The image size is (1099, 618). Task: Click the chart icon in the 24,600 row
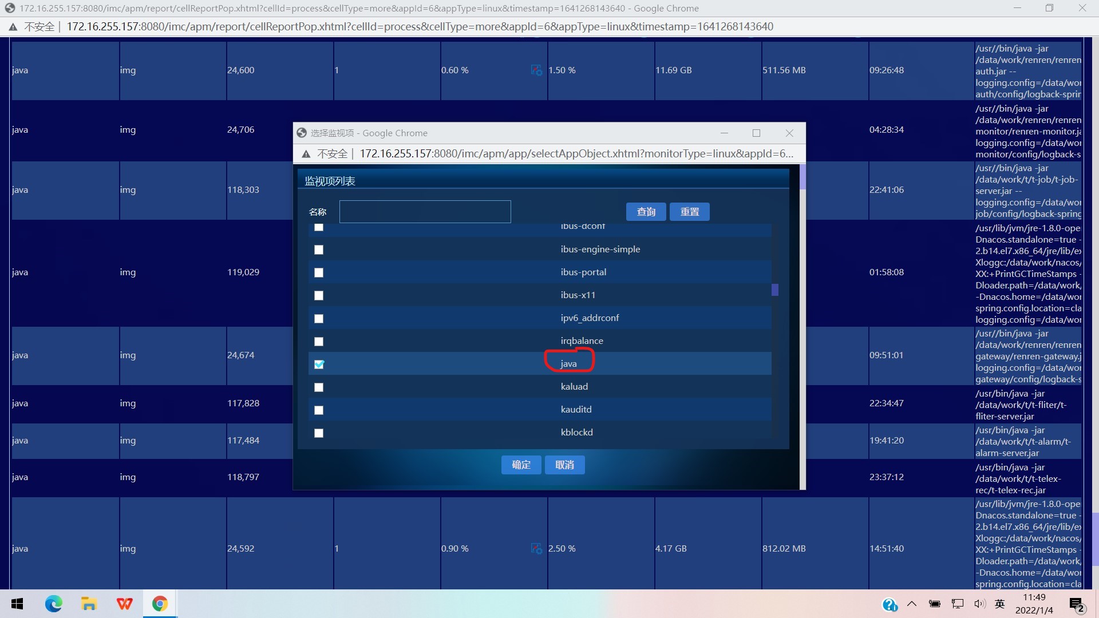[536, 70]
